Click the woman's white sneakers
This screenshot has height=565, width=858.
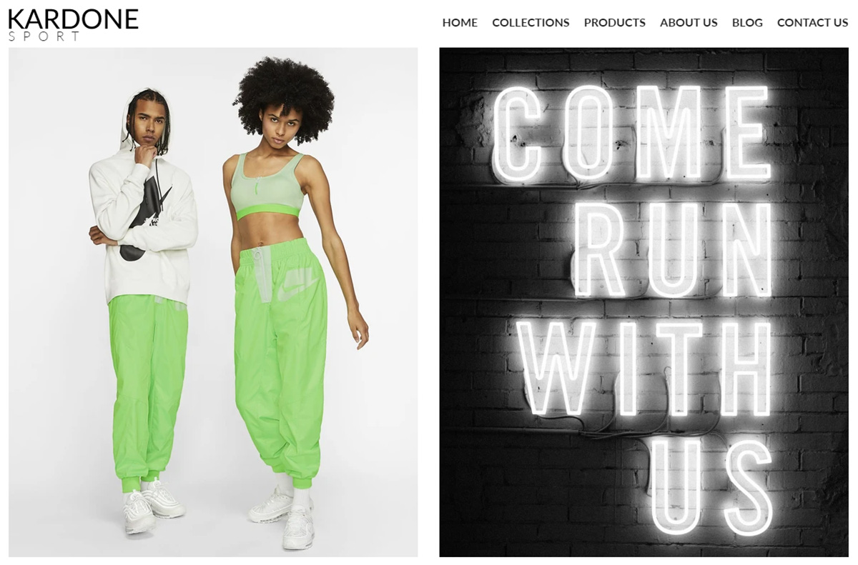click(285, 516)
